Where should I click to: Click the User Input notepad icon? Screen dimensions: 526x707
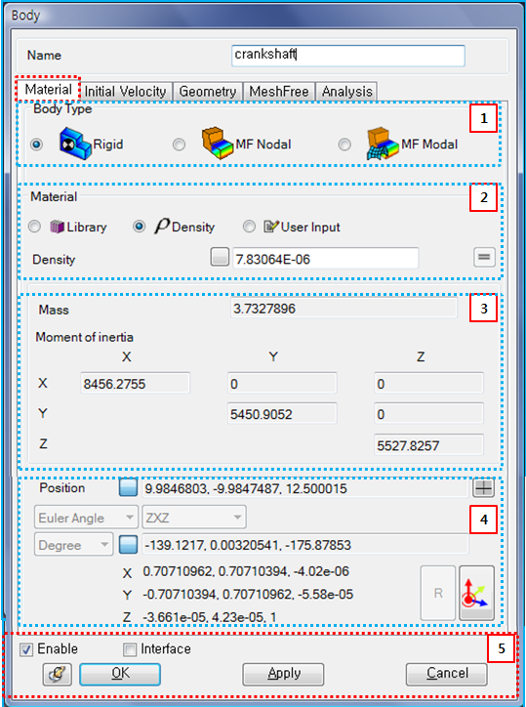tap(272, 227)
